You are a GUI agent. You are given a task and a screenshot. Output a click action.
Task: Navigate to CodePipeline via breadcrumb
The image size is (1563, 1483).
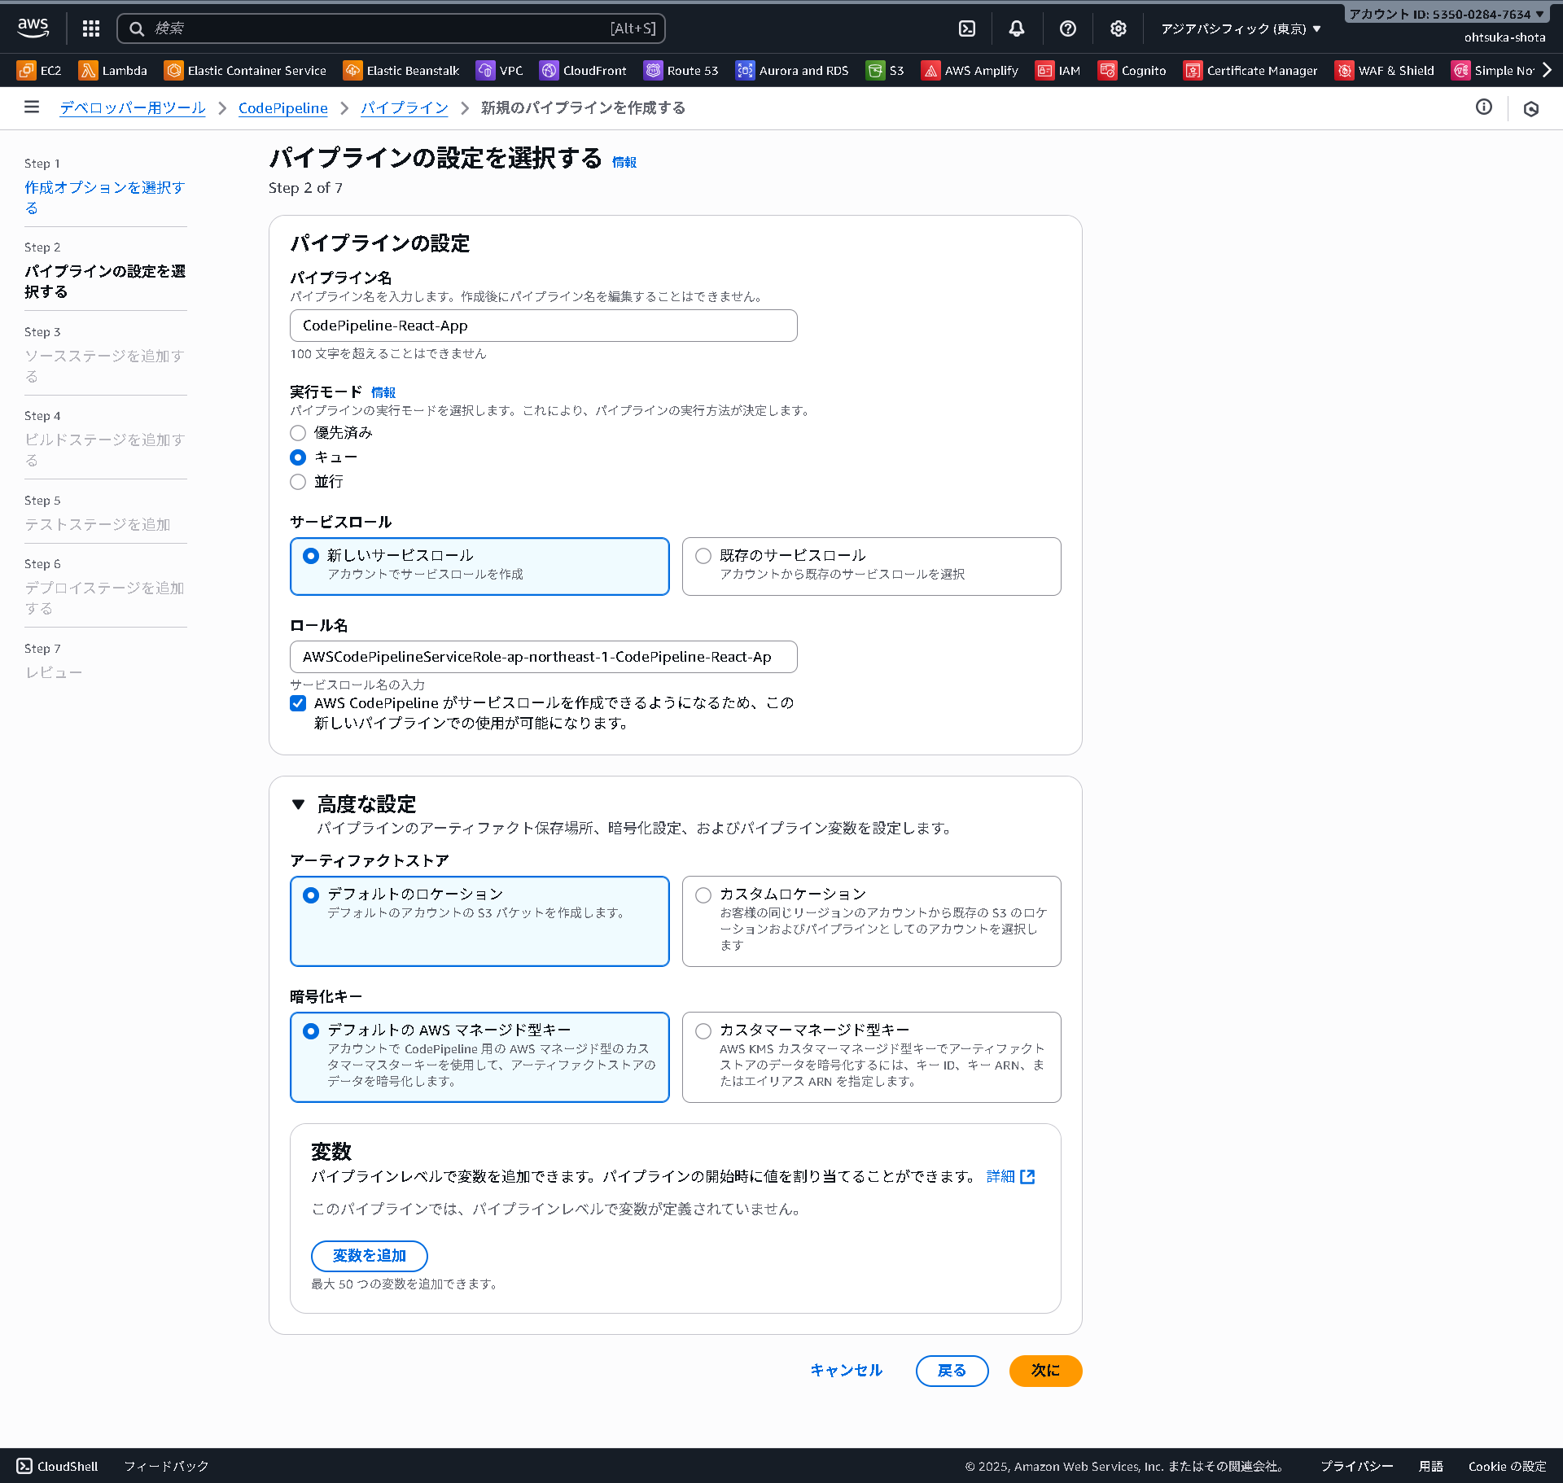click(282, 107)
